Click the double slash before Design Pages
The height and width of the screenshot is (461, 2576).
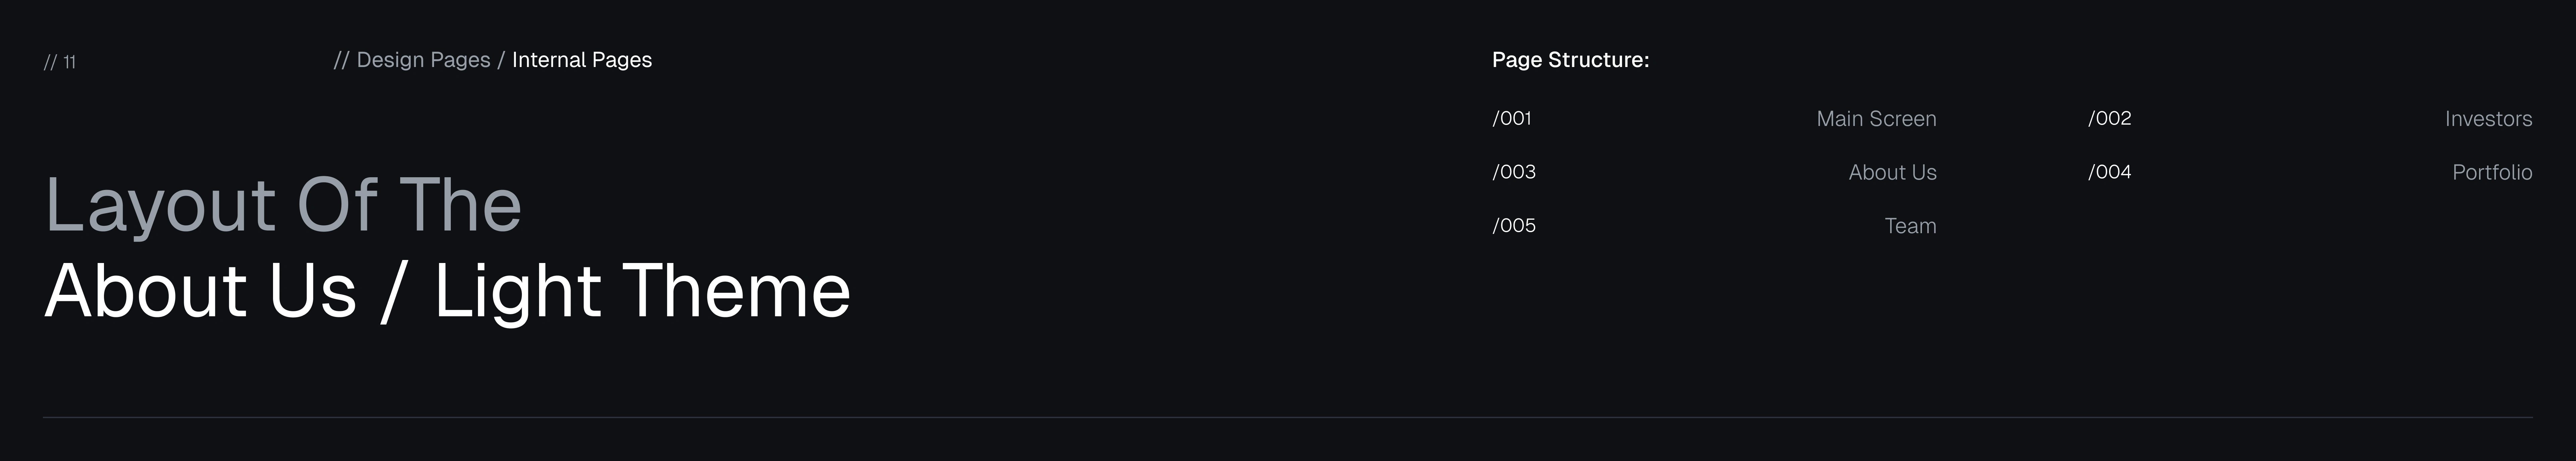[341, 60]
